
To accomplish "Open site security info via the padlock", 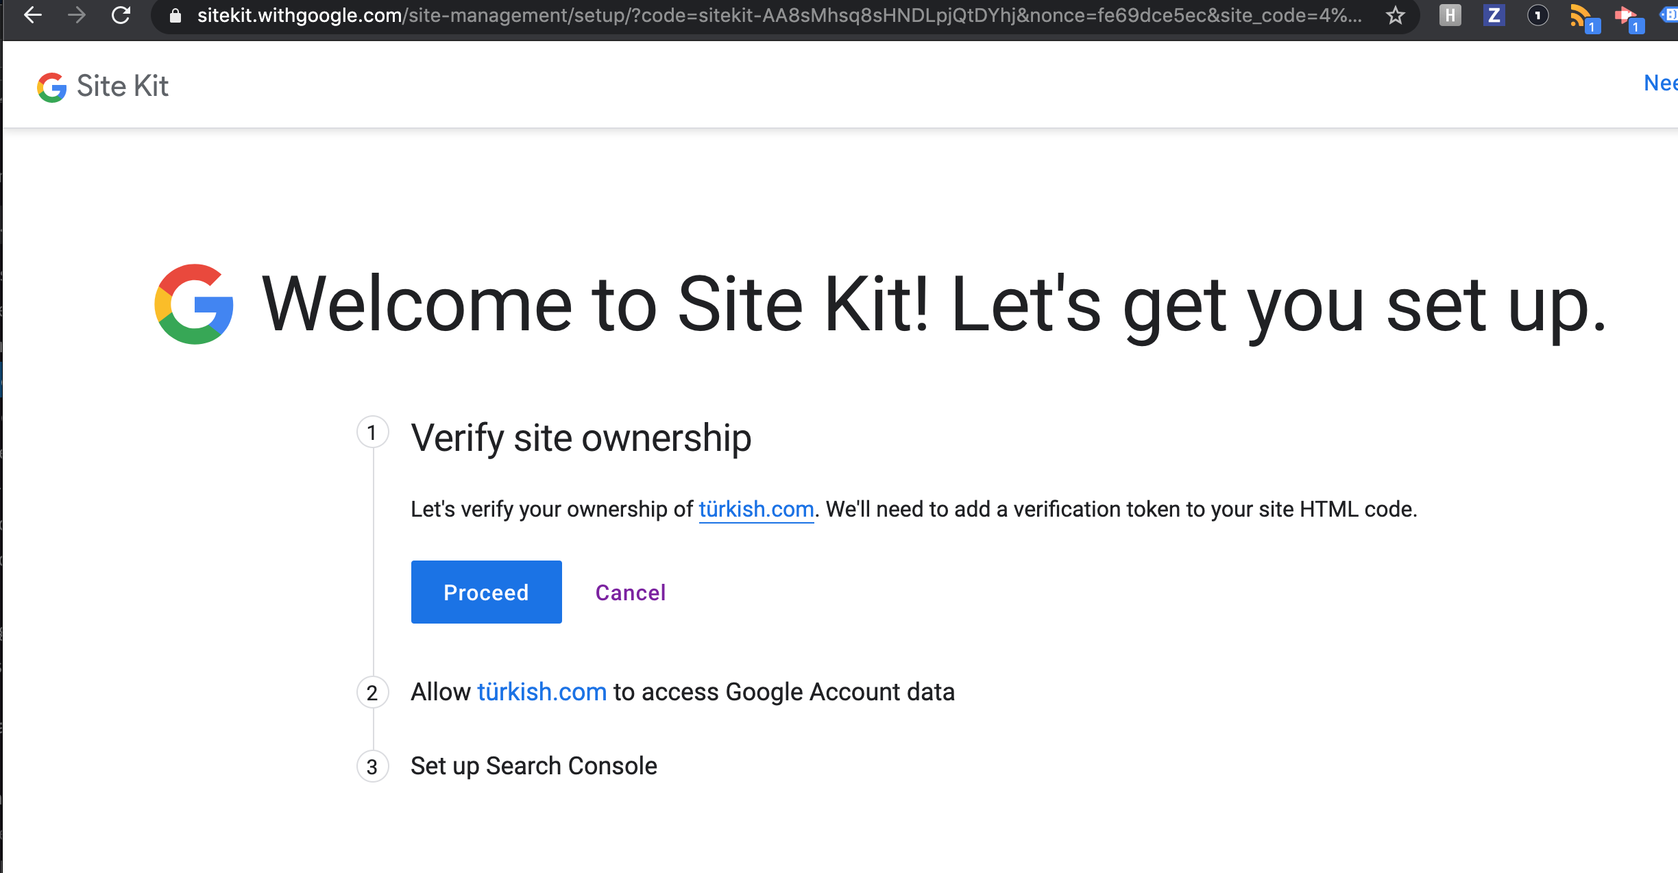I will tap(176, 15).
